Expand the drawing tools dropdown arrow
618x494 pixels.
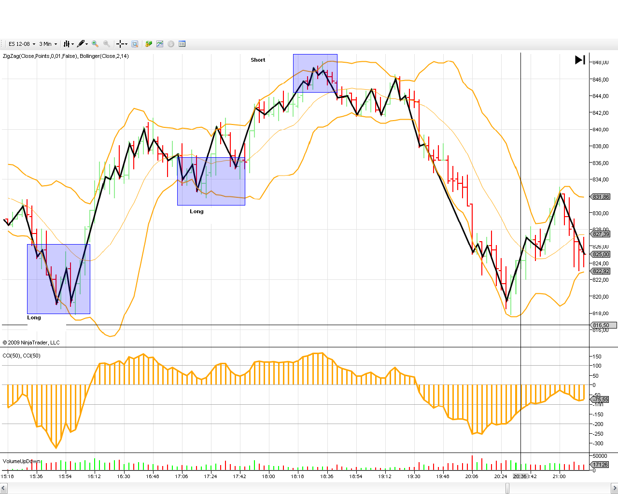click(x=87, y=44)
